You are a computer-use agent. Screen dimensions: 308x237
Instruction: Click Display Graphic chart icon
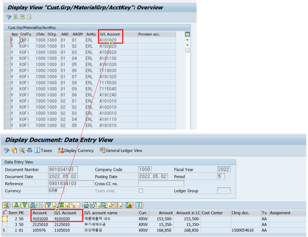click(129, 205)
